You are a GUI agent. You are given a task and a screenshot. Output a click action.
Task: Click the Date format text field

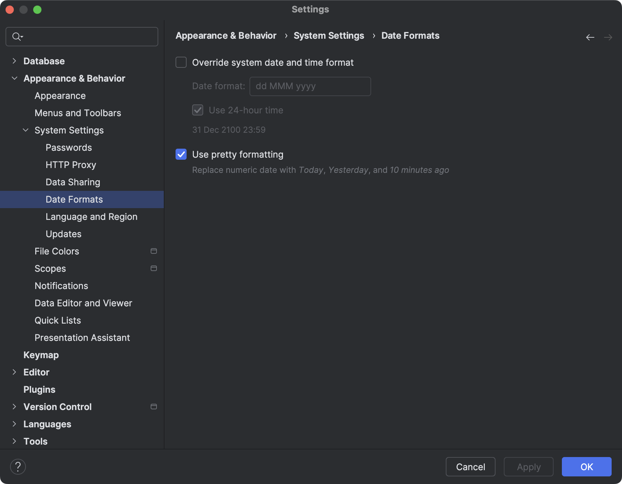310,86
